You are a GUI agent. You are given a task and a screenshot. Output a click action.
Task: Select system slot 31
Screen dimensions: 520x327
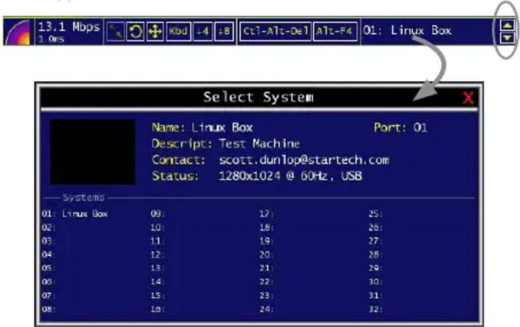pos(376,295)
